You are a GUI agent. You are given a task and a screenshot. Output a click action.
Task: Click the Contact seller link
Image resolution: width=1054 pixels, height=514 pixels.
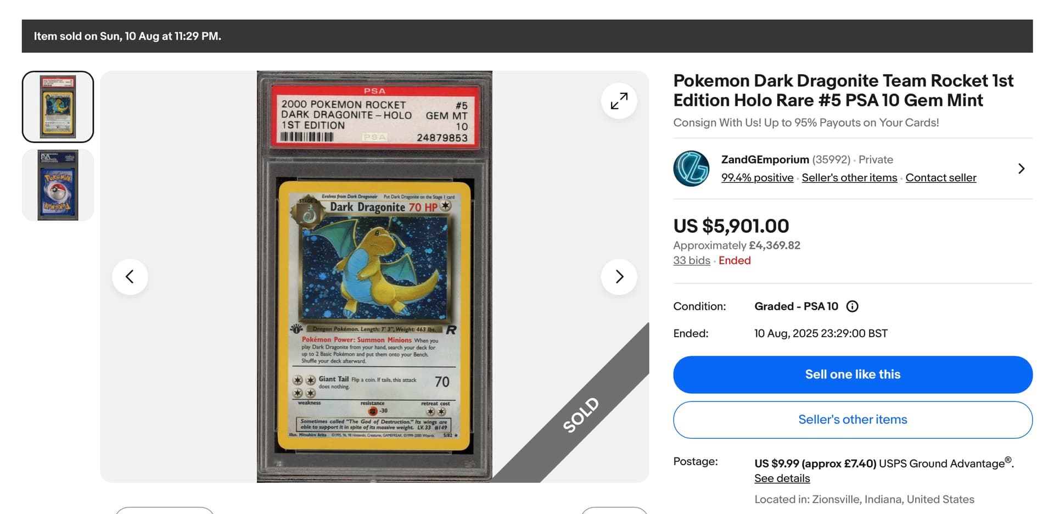pyautogui.click(x=941, y=178)
